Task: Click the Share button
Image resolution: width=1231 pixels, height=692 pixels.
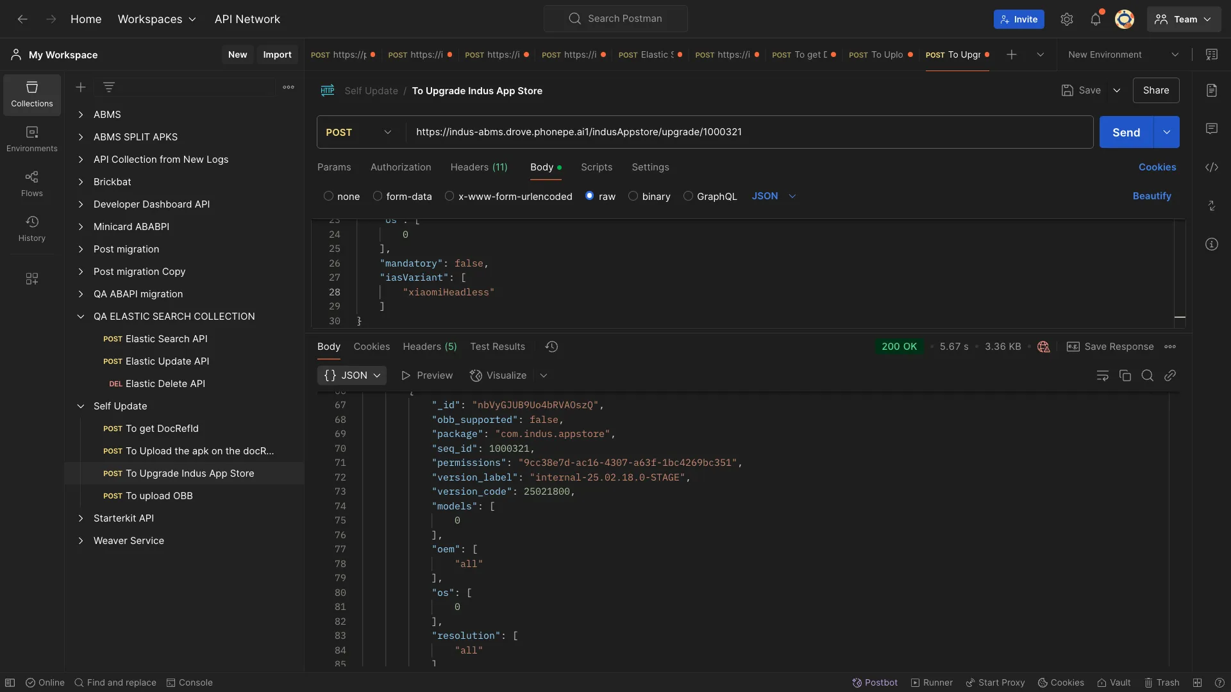Action: [x=1156, y=90]
